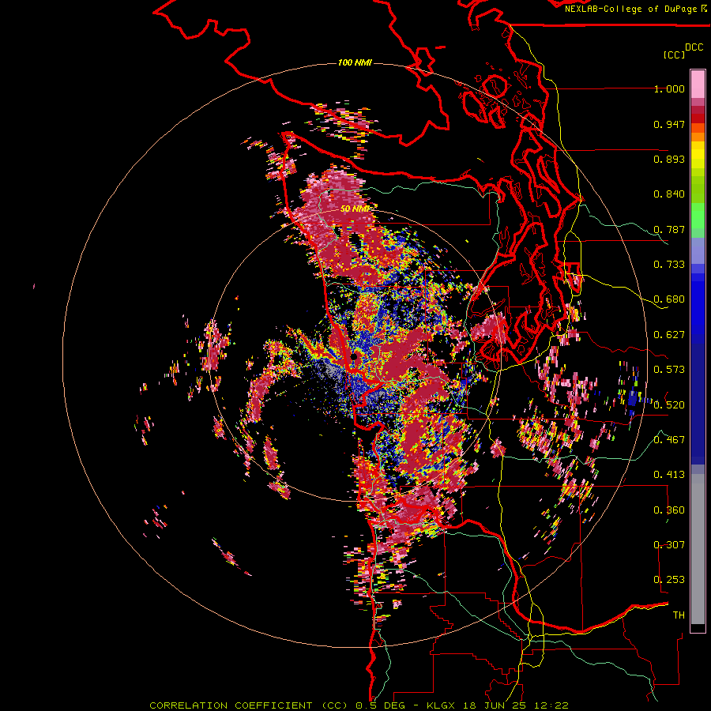Click the 0.627 scale value
Screen dimensions: 711x711
point(669,335)
